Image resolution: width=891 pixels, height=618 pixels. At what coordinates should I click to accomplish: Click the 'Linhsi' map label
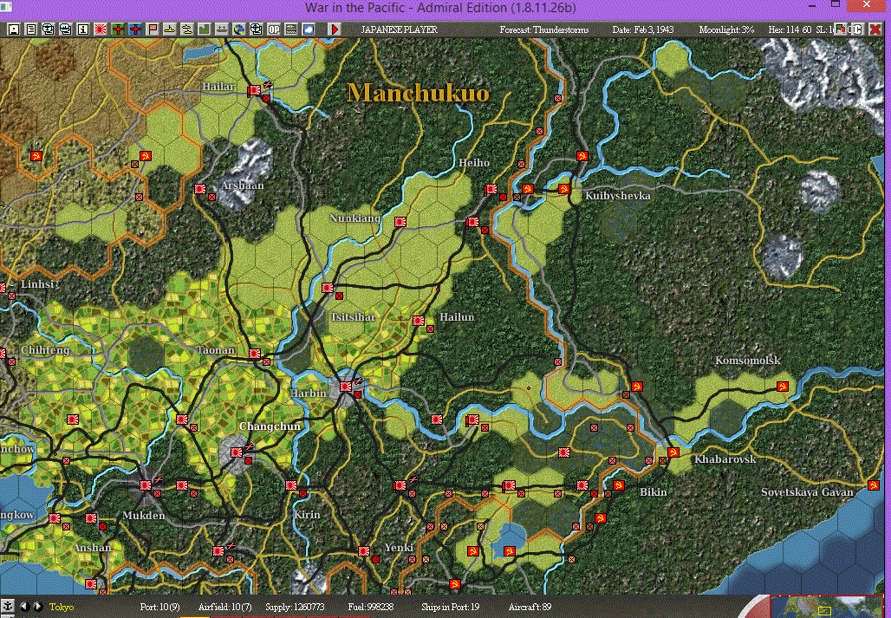click(x=37, y=284)
